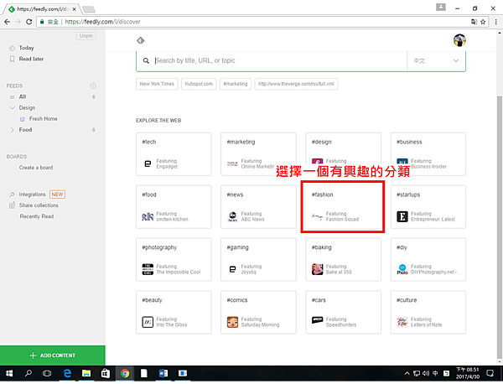Click the smitten kitchen logo in #food card
The height and width of the screenshot is (384, 503).
pos(148,217)
